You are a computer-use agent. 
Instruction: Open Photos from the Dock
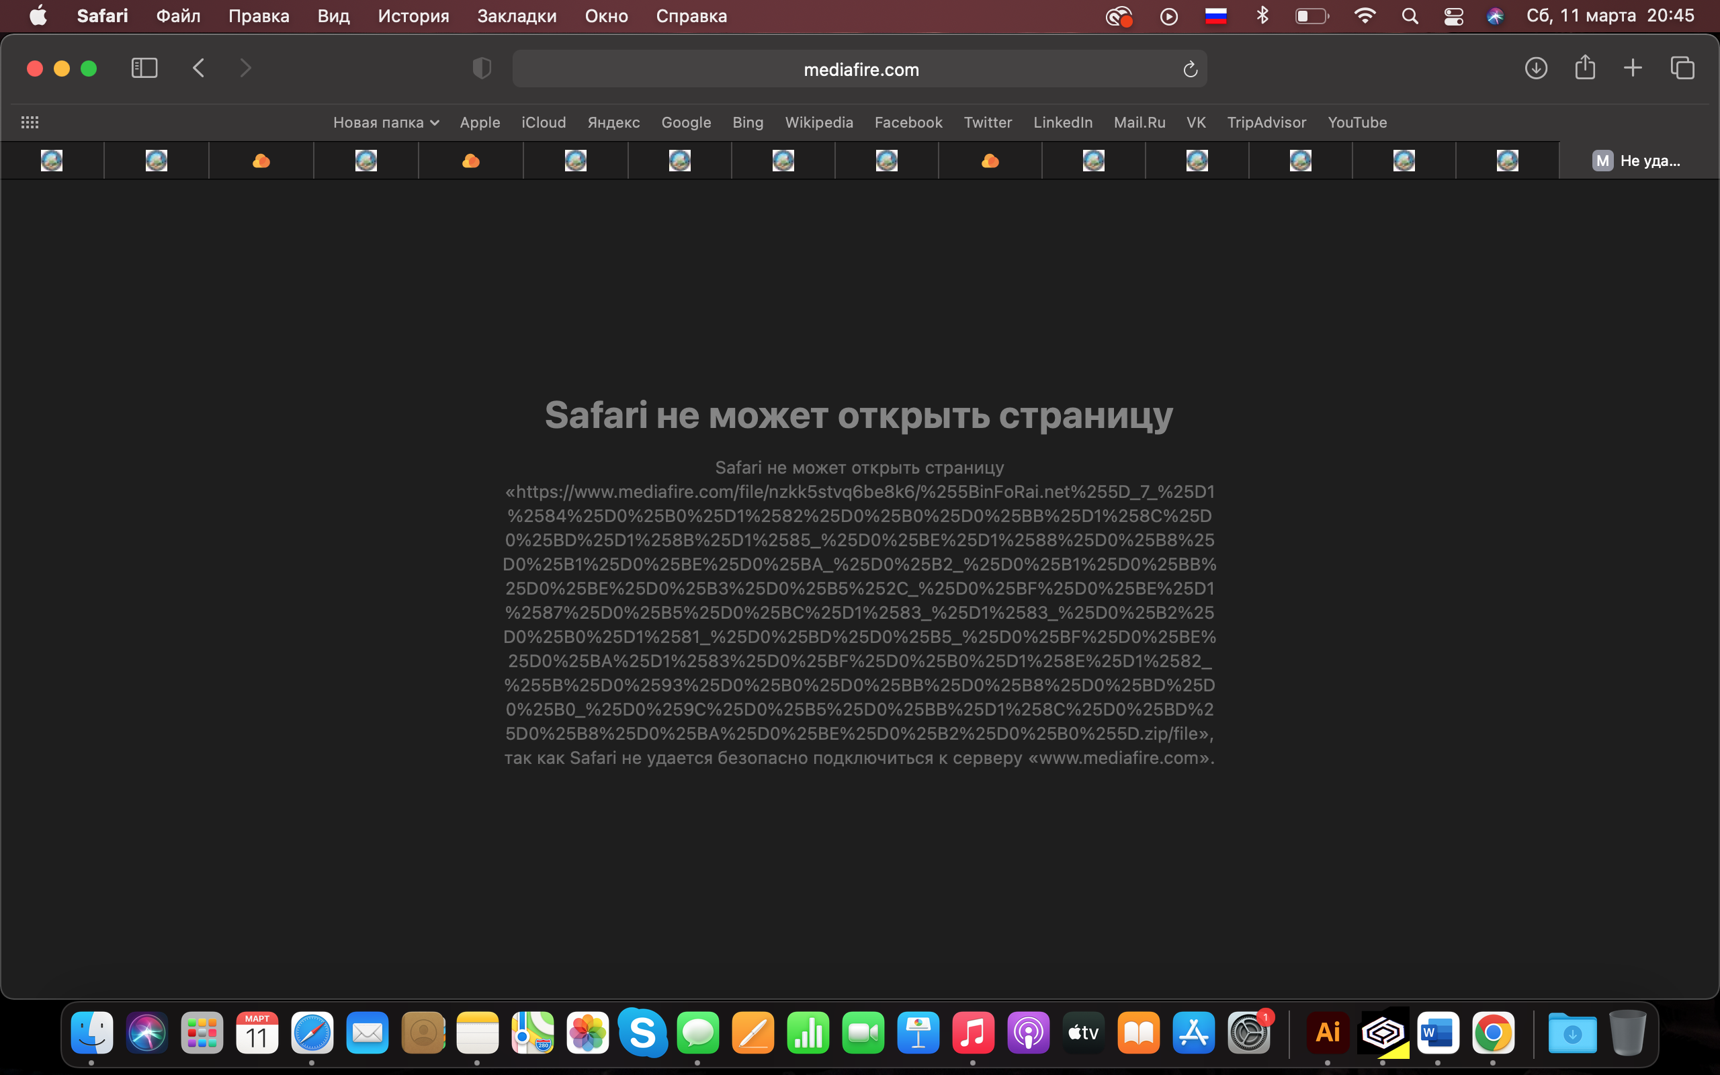coord(588,1033)
